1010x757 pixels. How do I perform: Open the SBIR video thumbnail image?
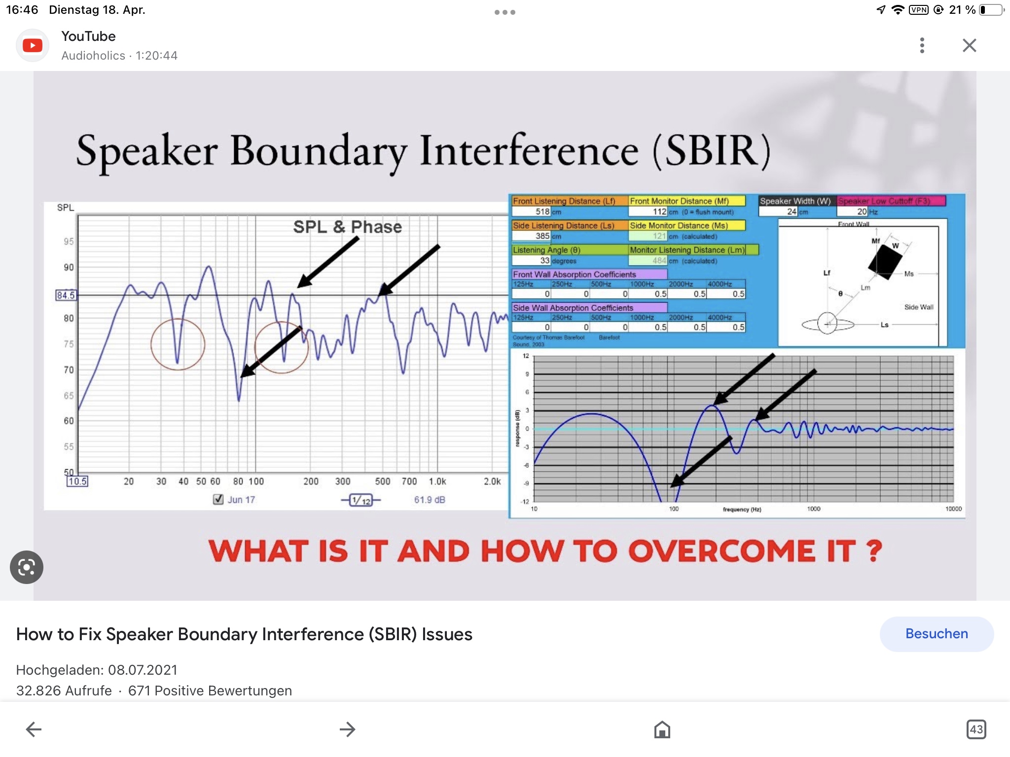coord(505,336)
